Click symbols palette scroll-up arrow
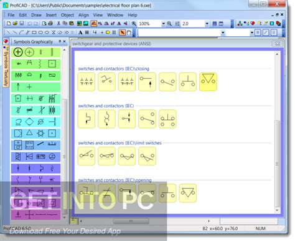This screenshot has height=241, width=295. [64, 50]
